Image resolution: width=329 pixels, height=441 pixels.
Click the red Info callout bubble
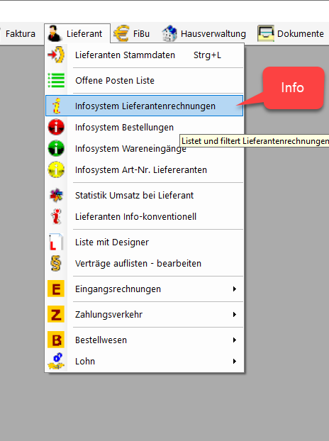pyautogui.click(x=294, y=88)
